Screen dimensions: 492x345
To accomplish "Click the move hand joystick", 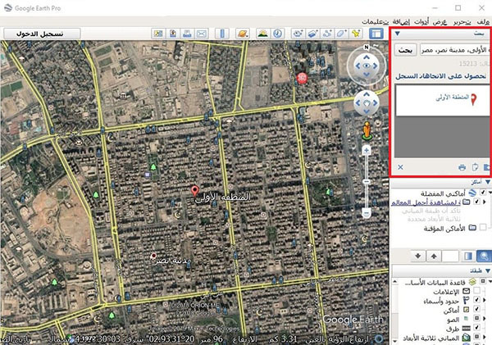I will pos(367,103).
